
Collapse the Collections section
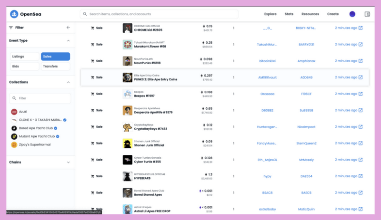(x=68, y=82)
